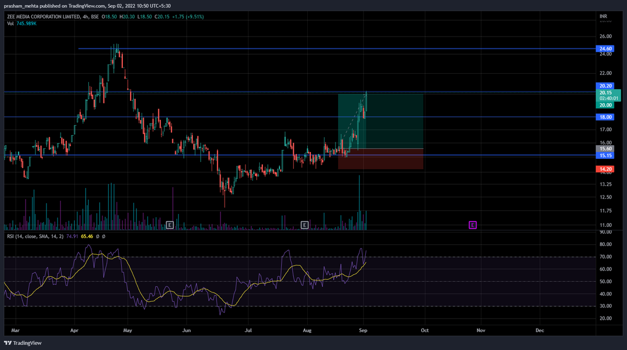Select the 18.00 horizontal line price label

point(606,117)
